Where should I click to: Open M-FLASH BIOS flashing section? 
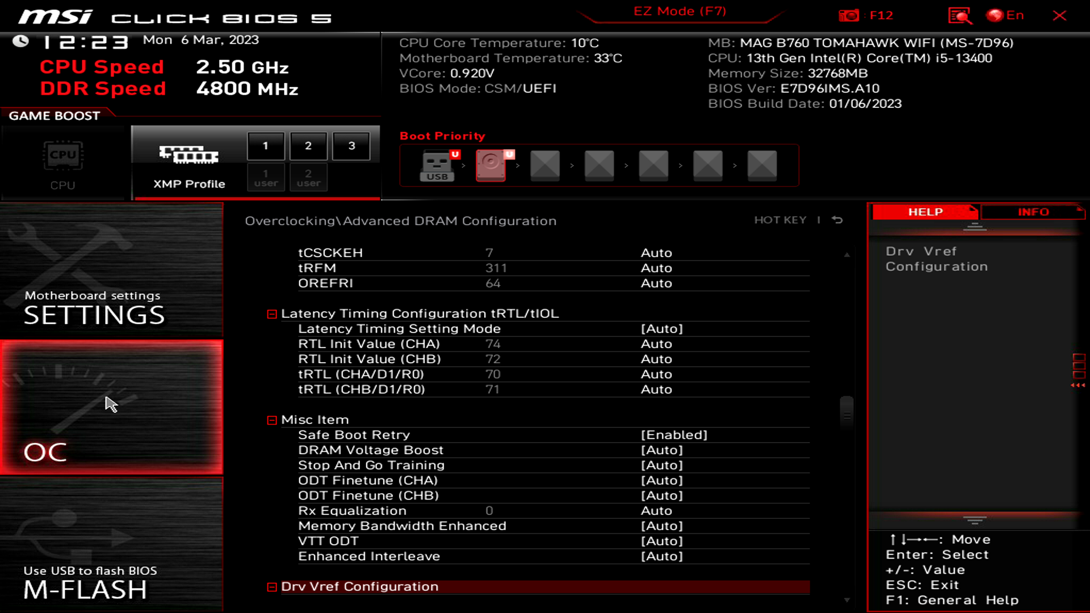coord(111,545)
